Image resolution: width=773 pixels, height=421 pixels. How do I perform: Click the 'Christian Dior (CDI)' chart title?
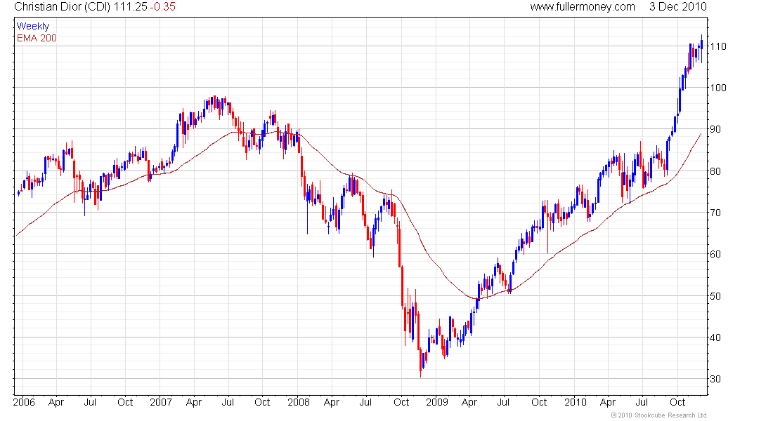coord(62,7)
